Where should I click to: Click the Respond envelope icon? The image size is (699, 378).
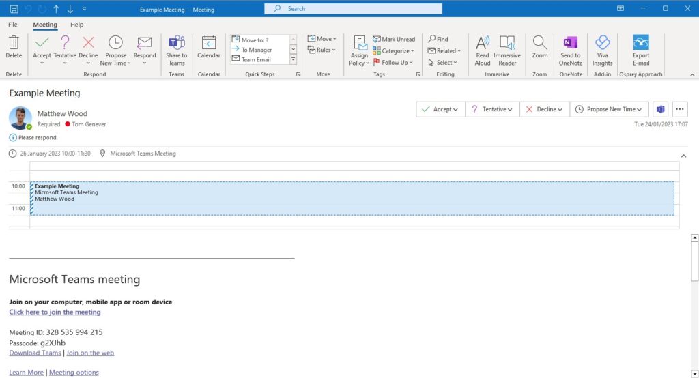[145, 43]
